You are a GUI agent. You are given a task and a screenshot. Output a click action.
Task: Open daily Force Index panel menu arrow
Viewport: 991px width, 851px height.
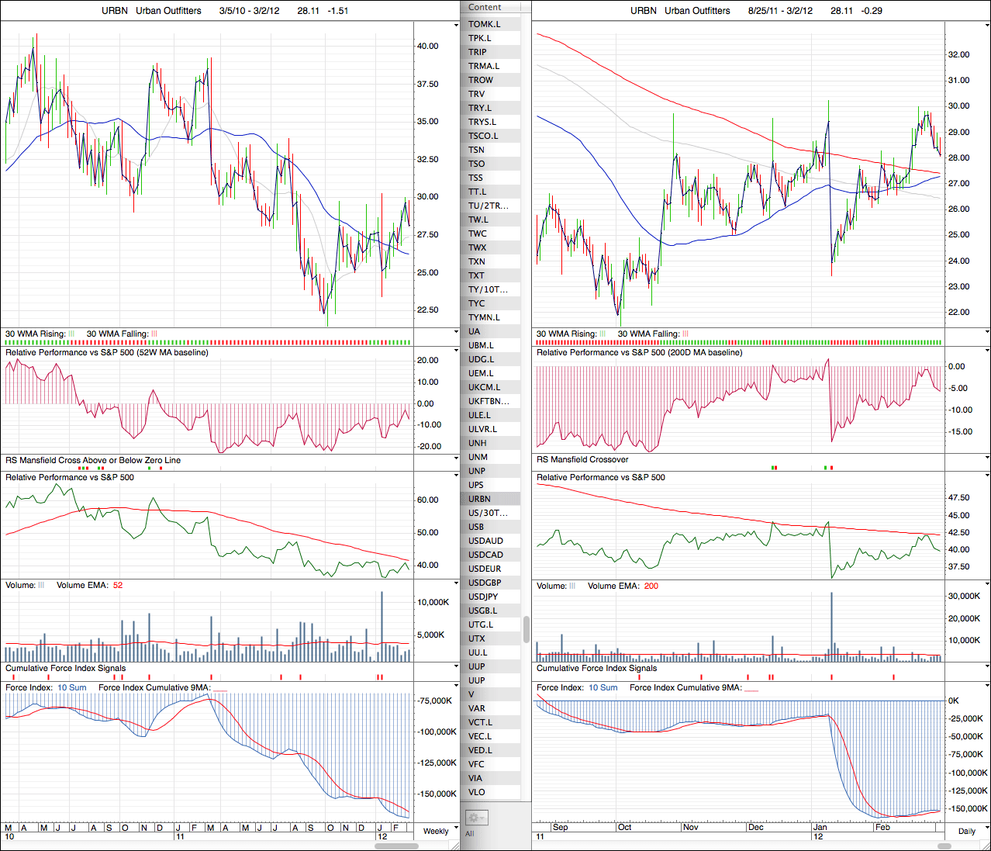[x=987, y=686]
